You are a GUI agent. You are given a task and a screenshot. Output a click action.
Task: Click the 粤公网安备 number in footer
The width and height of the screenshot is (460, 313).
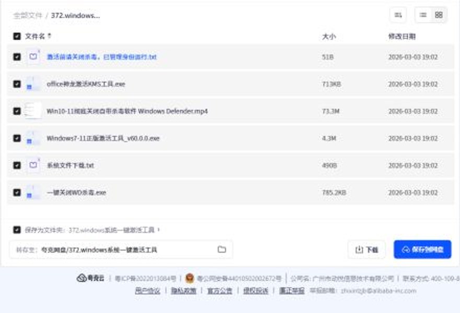click(x=239, y=278)
